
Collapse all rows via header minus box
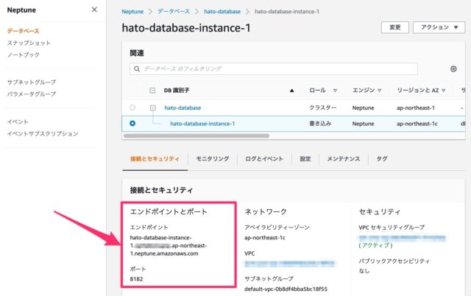(152, 91)
